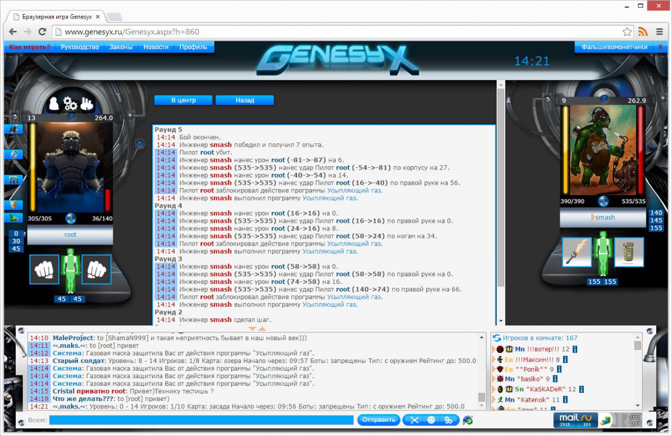Select the mask slot icon in left sidebar
672x436 pixels.
coord(14,205)
